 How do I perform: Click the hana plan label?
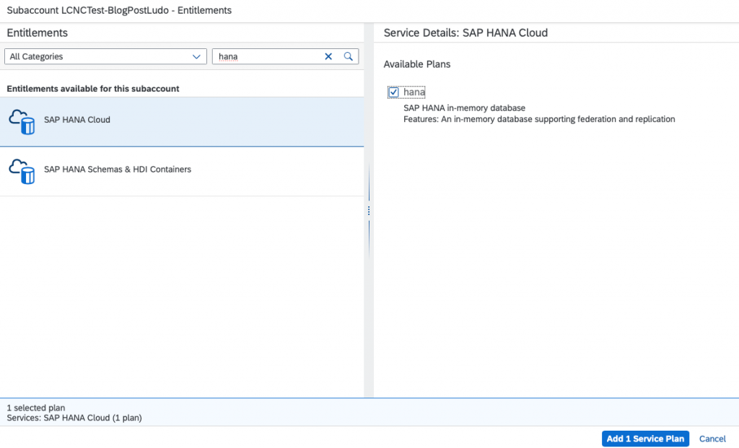[414, 92]
